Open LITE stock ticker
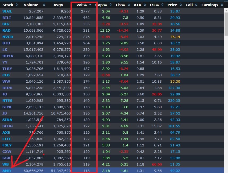The height and width of the screenshot is (173, 228). click(7, 139)
